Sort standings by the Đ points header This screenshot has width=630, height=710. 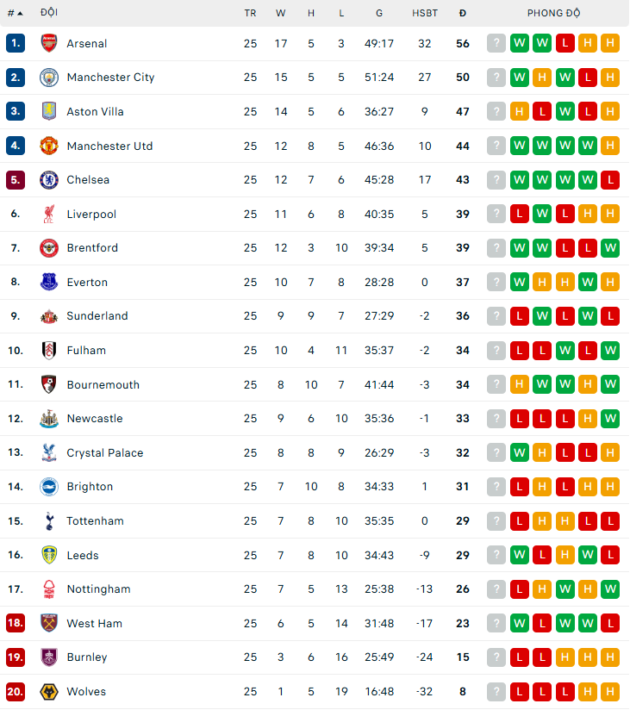click(463, 13)
